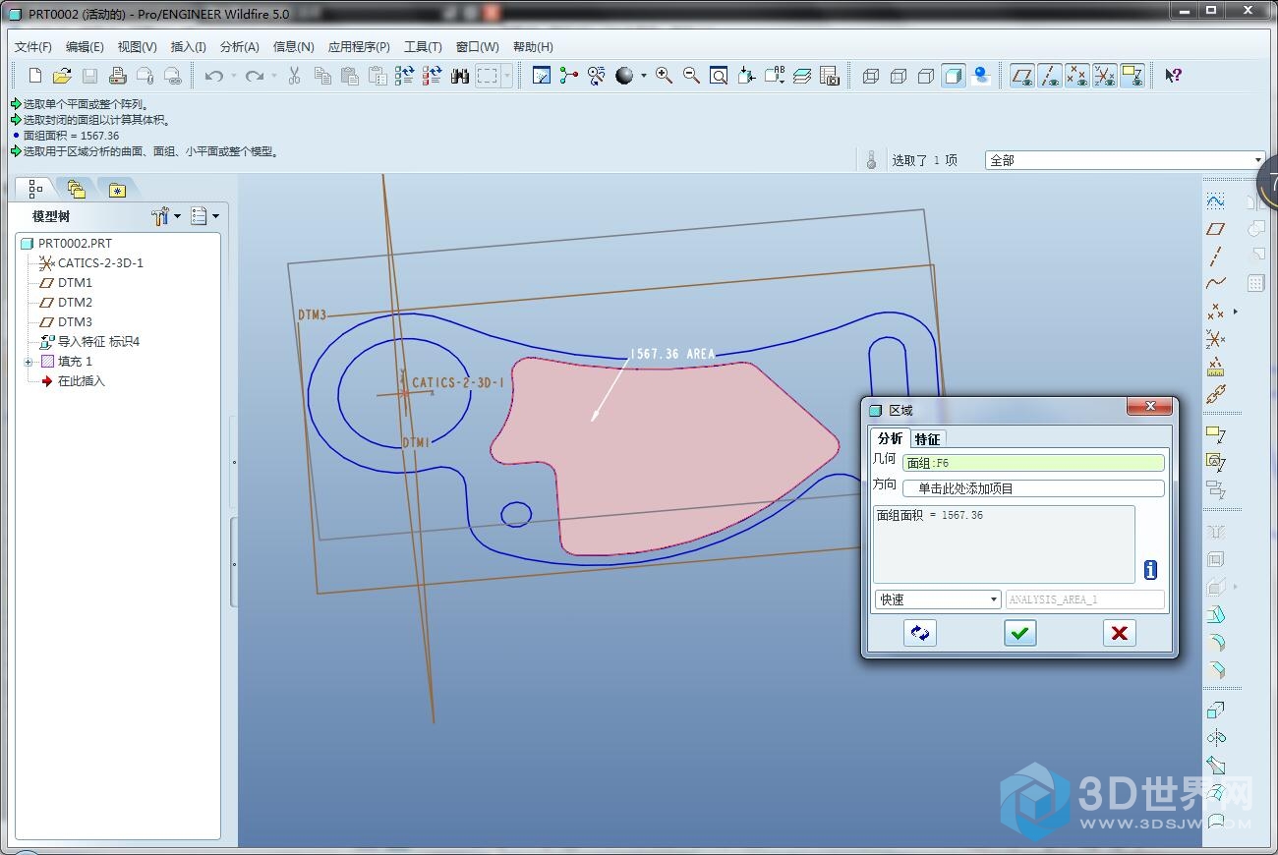
Task: Open the 文件(F) menu
Action: 33,46
